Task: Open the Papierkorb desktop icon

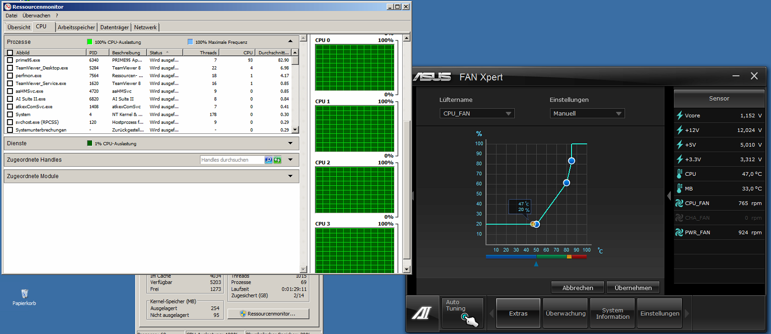Action: point(24,297)
